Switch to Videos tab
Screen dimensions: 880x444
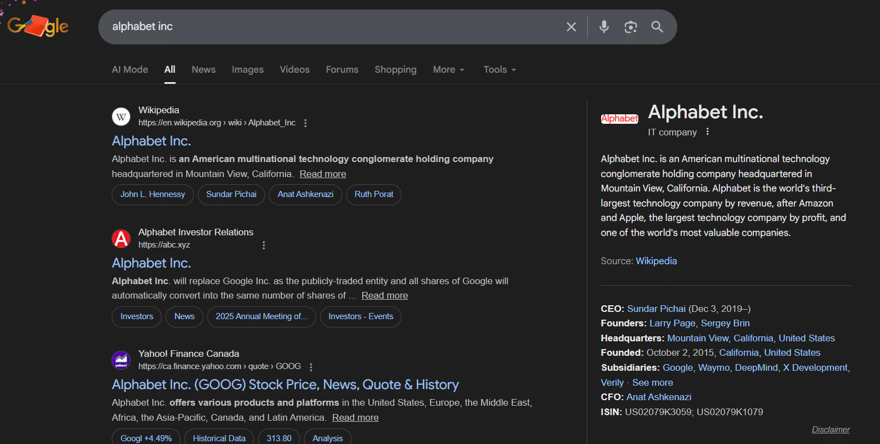[295, 69]
